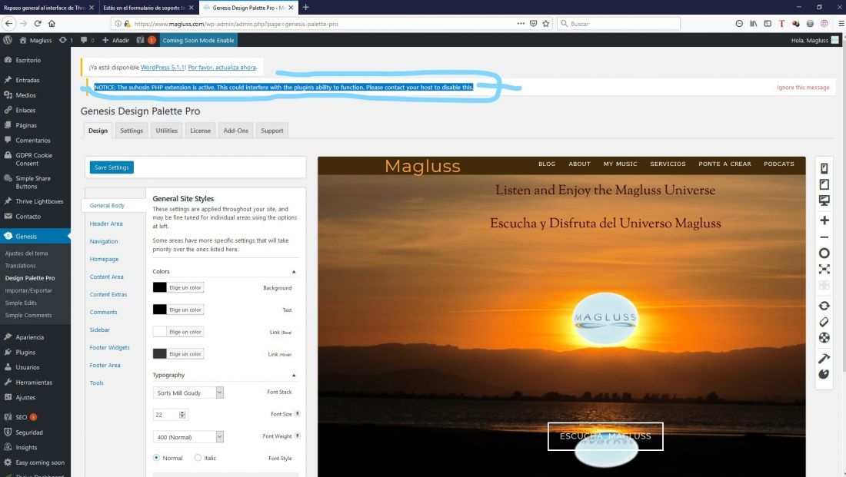Click the hammer tools icon

824,358
